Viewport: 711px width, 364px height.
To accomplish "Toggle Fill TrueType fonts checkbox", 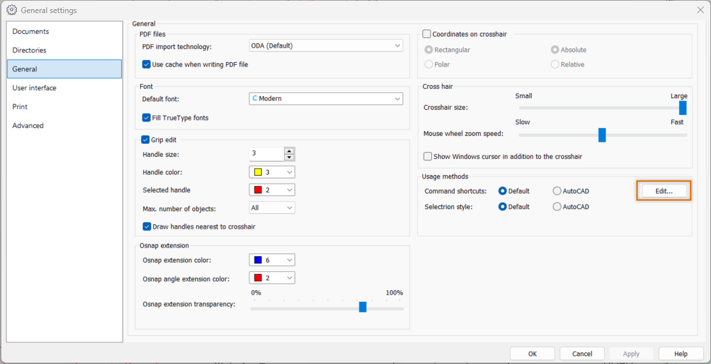I will (147, 118).
